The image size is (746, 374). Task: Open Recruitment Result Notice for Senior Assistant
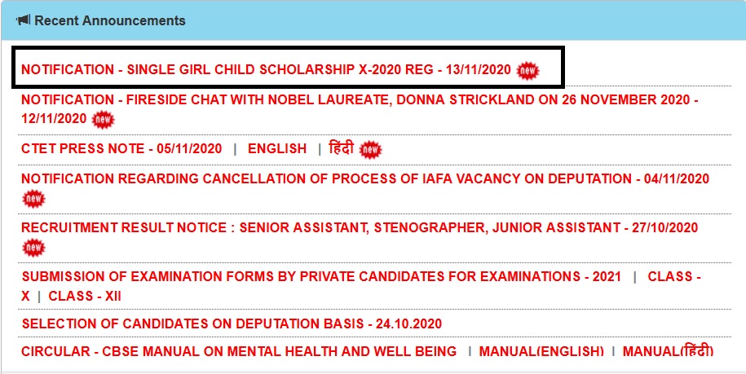click(360, 227)
